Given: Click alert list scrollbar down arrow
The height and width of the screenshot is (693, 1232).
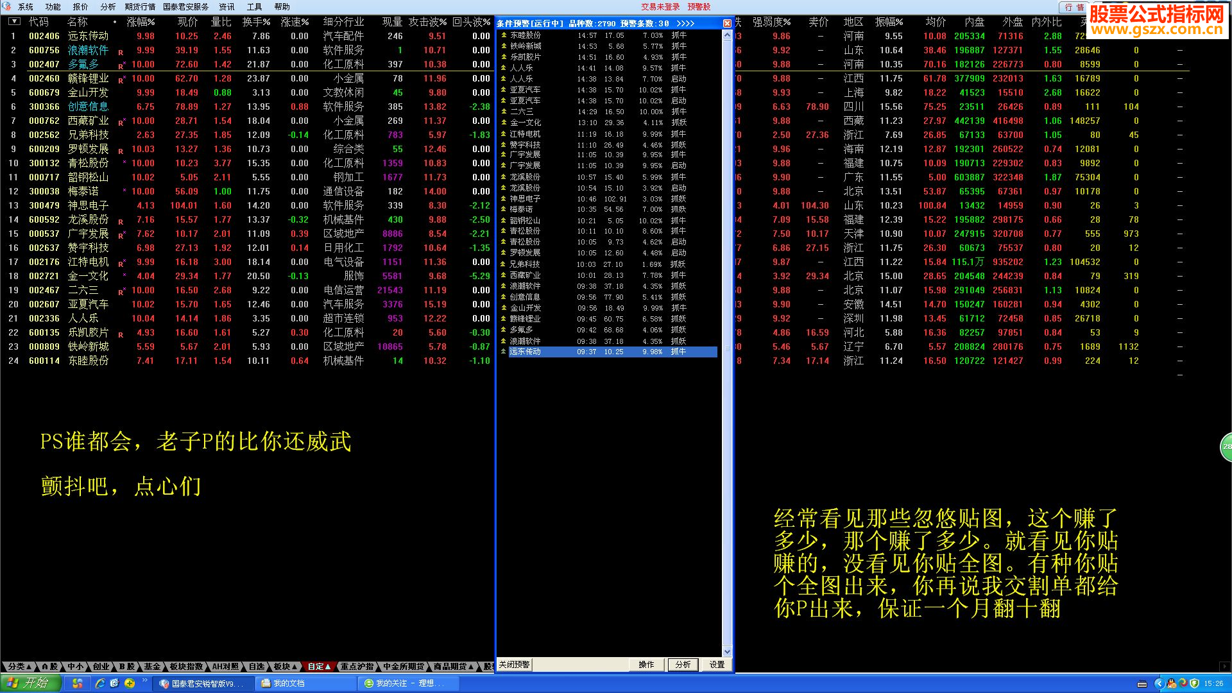Looking at the screenshot, I should click(x=727, y=651).
